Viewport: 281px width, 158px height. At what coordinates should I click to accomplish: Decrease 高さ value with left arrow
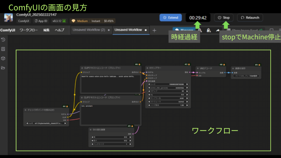coord(92,141)
